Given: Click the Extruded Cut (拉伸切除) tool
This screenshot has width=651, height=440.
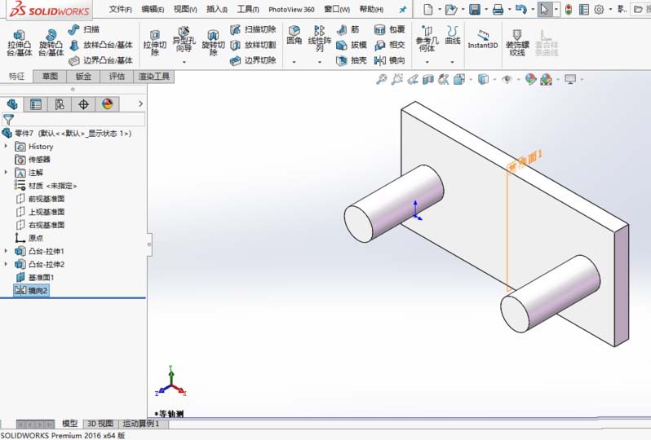Looking at the screenshot, I should pos(155,42).
